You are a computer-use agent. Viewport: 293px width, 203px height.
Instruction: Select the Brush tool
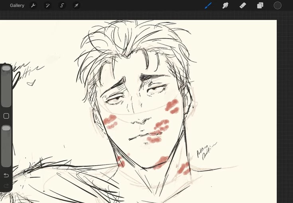(208, 6)
